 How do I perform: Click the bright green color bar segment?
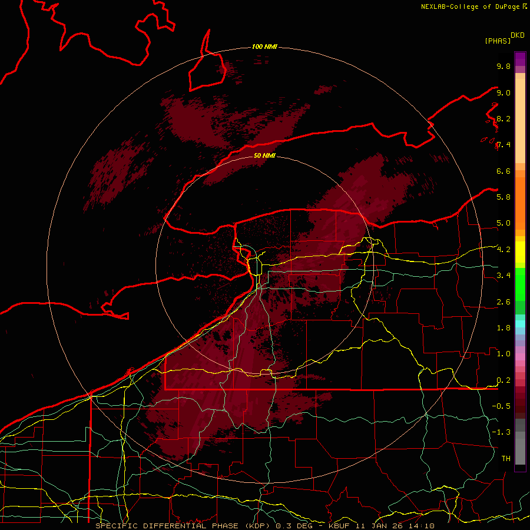520,284
